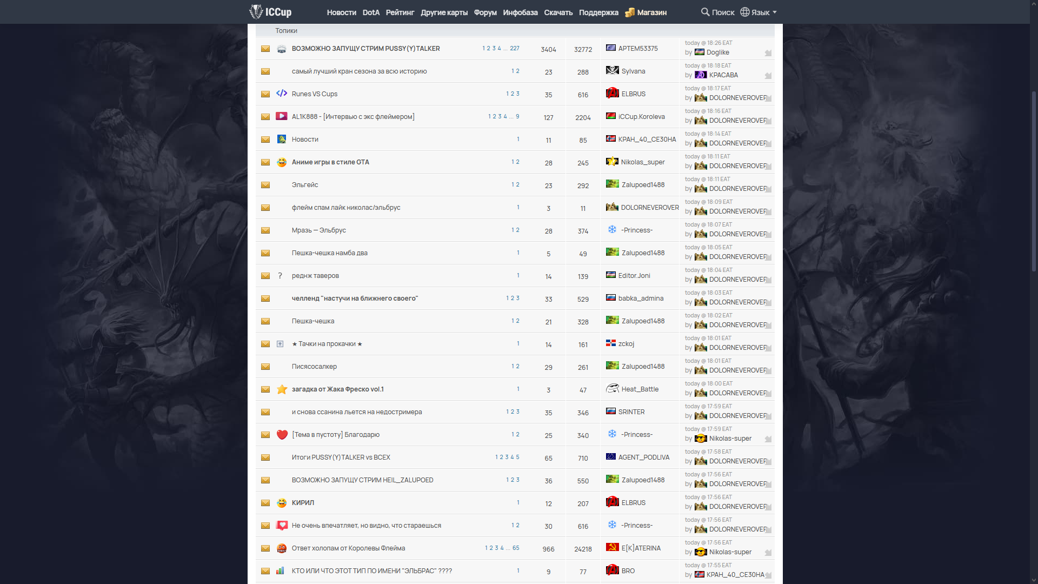
Task: Go to page 227 of first topic
Action: pyautogui.click(x=515, y=48)
